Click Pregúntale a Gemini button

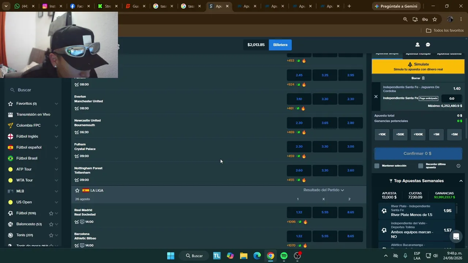[396, 6]
